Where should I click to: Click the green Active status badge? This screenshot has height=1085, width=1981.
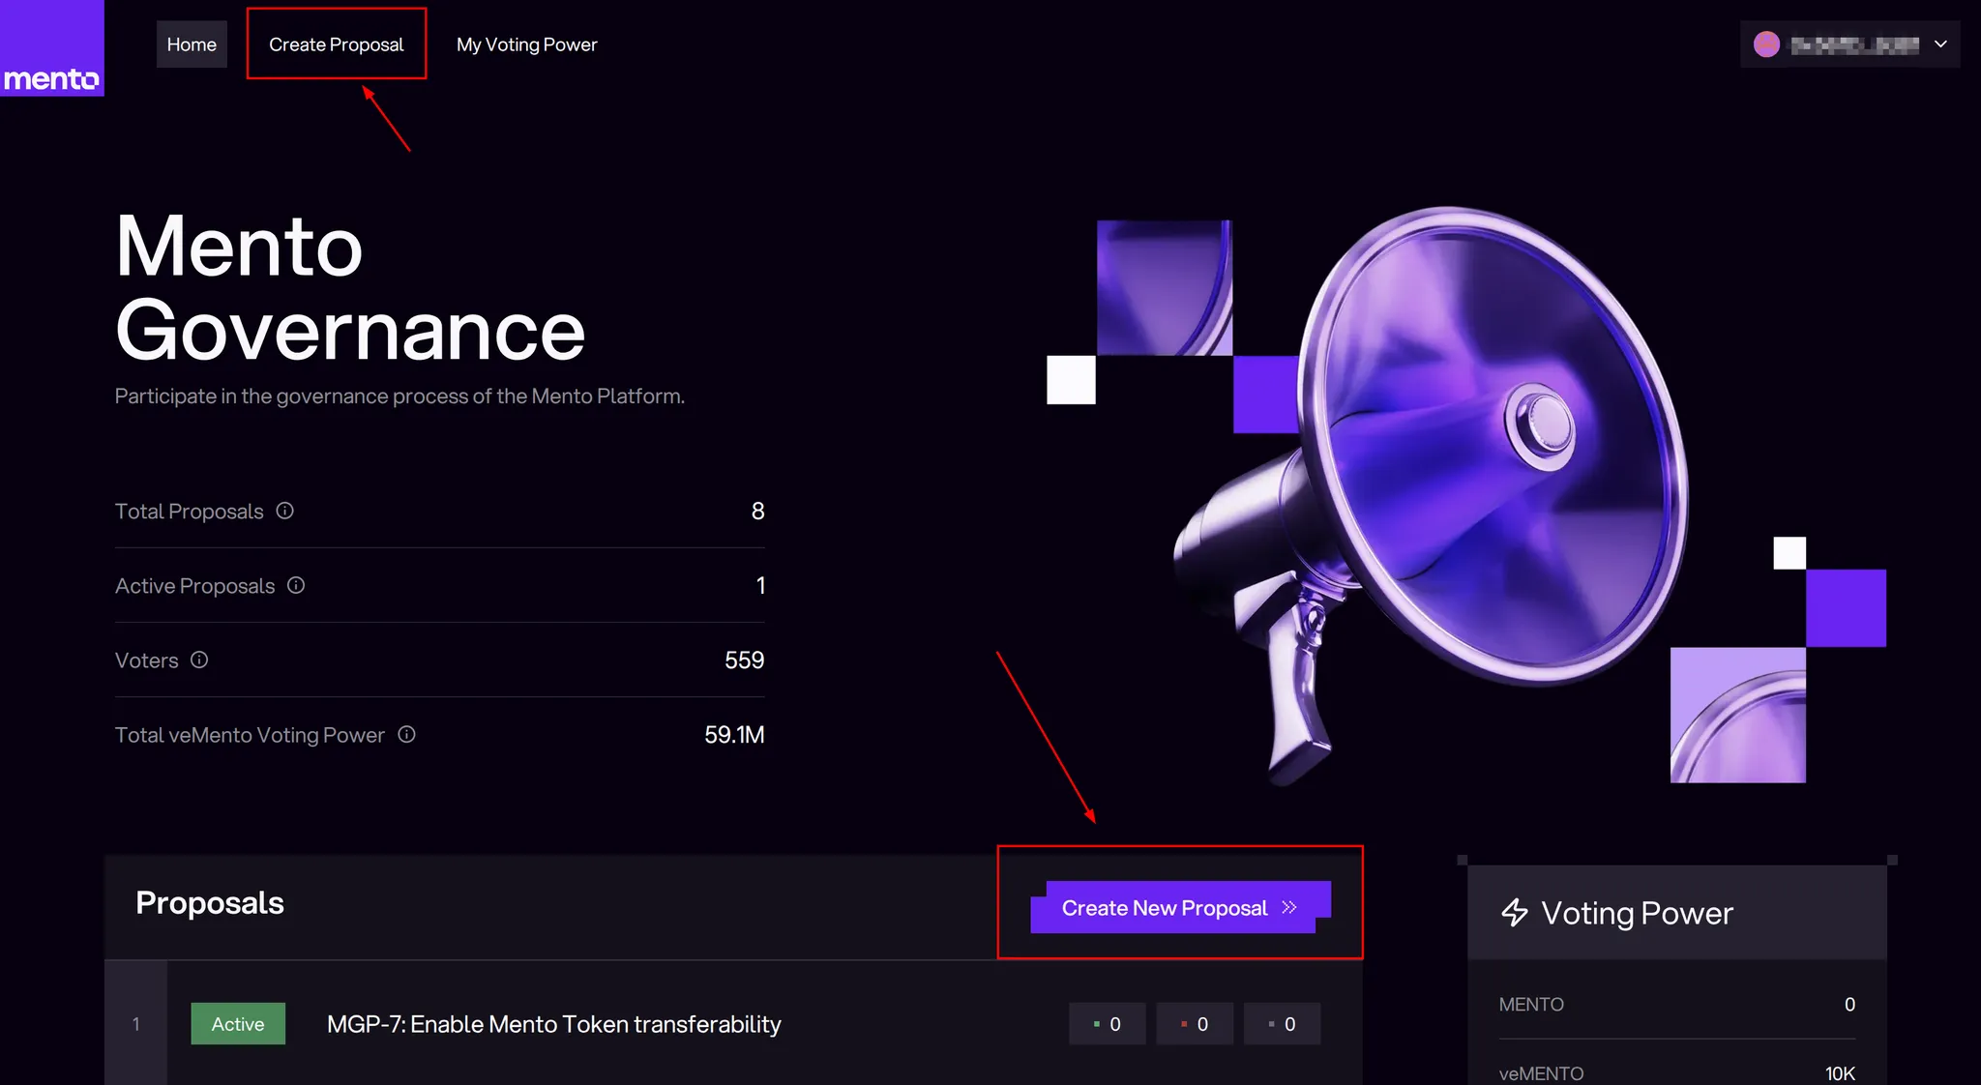(238, 1024)
